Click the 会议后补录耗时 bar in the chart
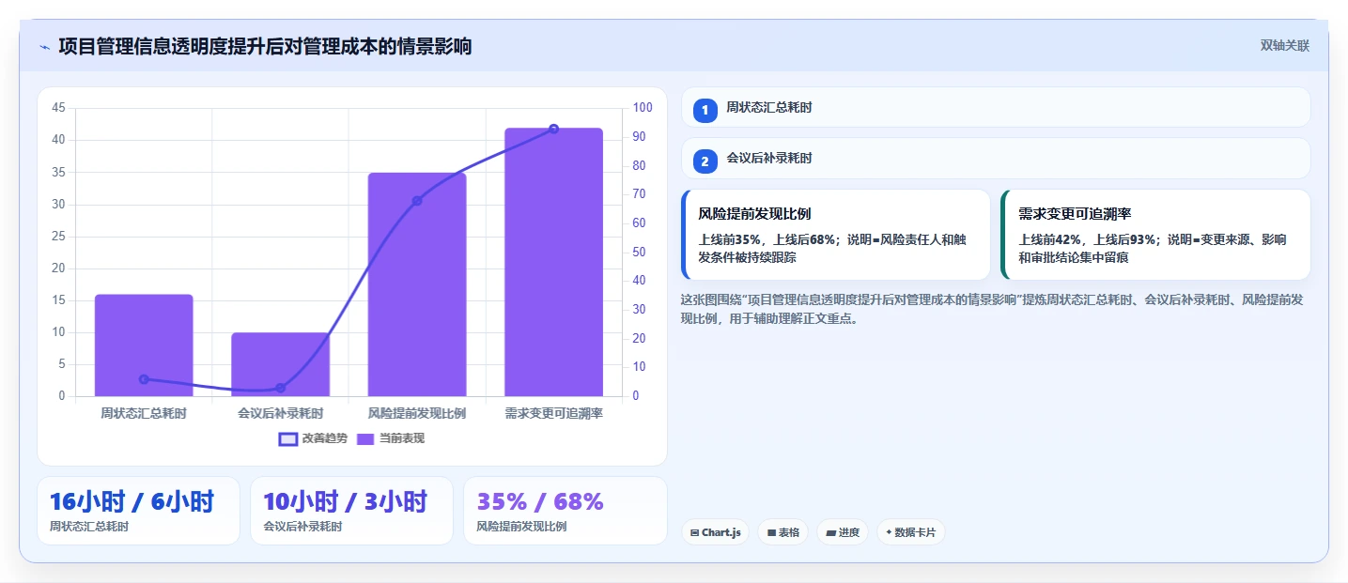This screenshot has width=1348, height=583. point(280,364)
